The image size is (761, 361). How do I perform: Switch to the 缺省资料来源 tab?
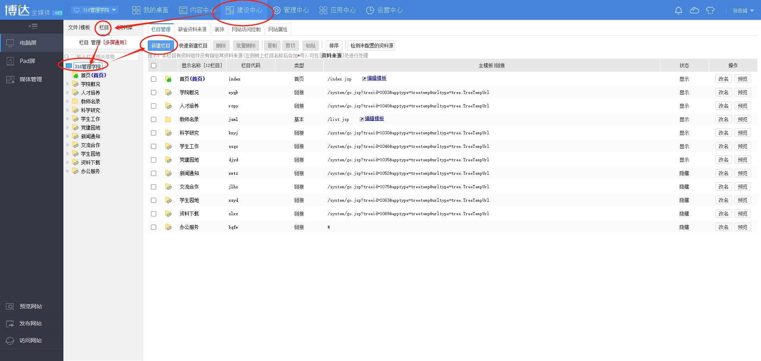pyautogui.click(x=192, y=29)
